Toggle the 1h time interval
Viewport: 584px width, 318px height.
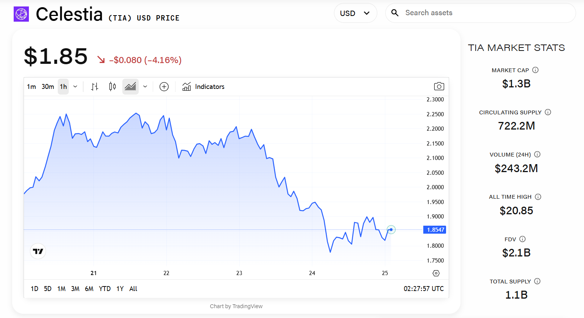tap(63, 87)
